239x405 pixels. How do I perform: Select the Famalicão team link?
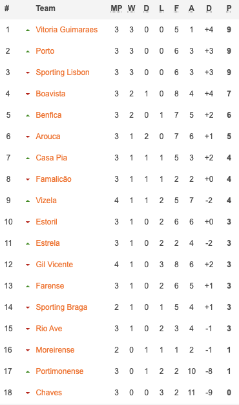(54, 179)
